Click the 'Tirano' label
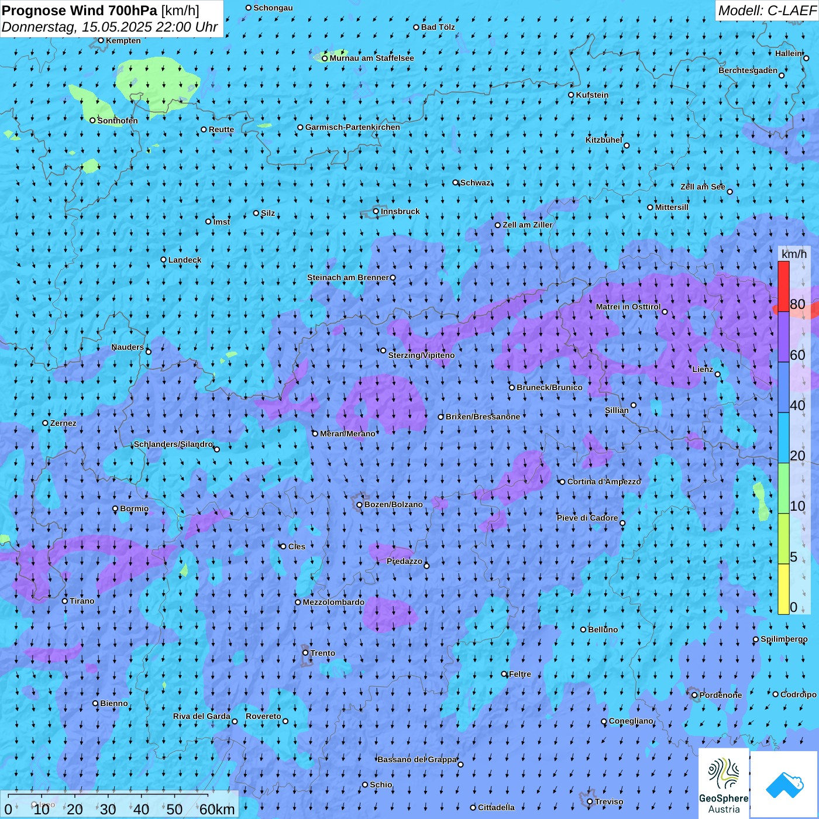The width and height of the screenshot is (819, 819). click(x=82, y=601)
